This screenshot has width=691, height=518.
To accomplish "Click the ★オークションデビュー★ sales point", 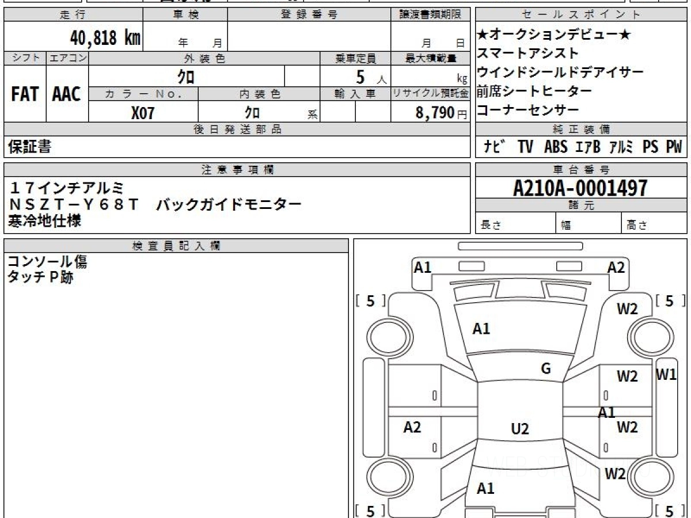I will 554,35.
